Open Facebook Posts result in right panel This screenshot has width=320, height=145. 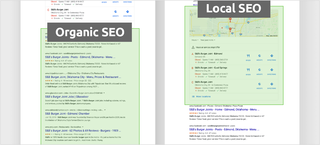point(224,130)
